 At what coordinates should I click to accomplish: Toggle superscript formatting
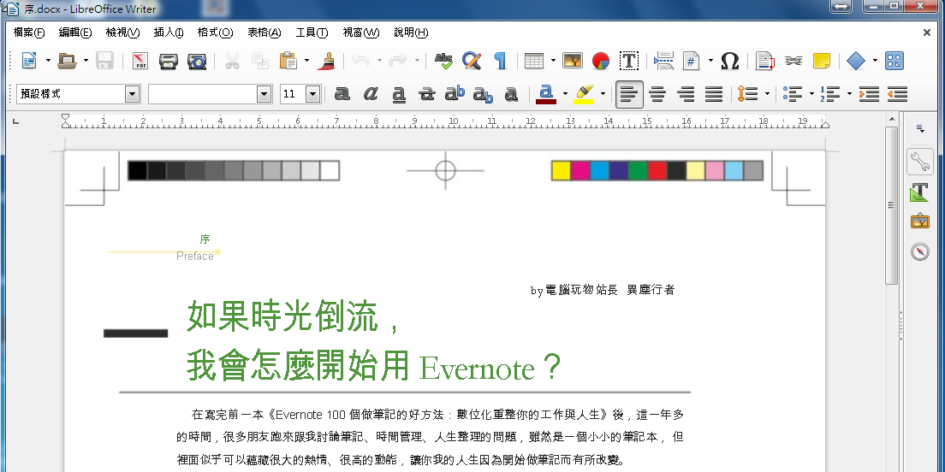[455, 94]
